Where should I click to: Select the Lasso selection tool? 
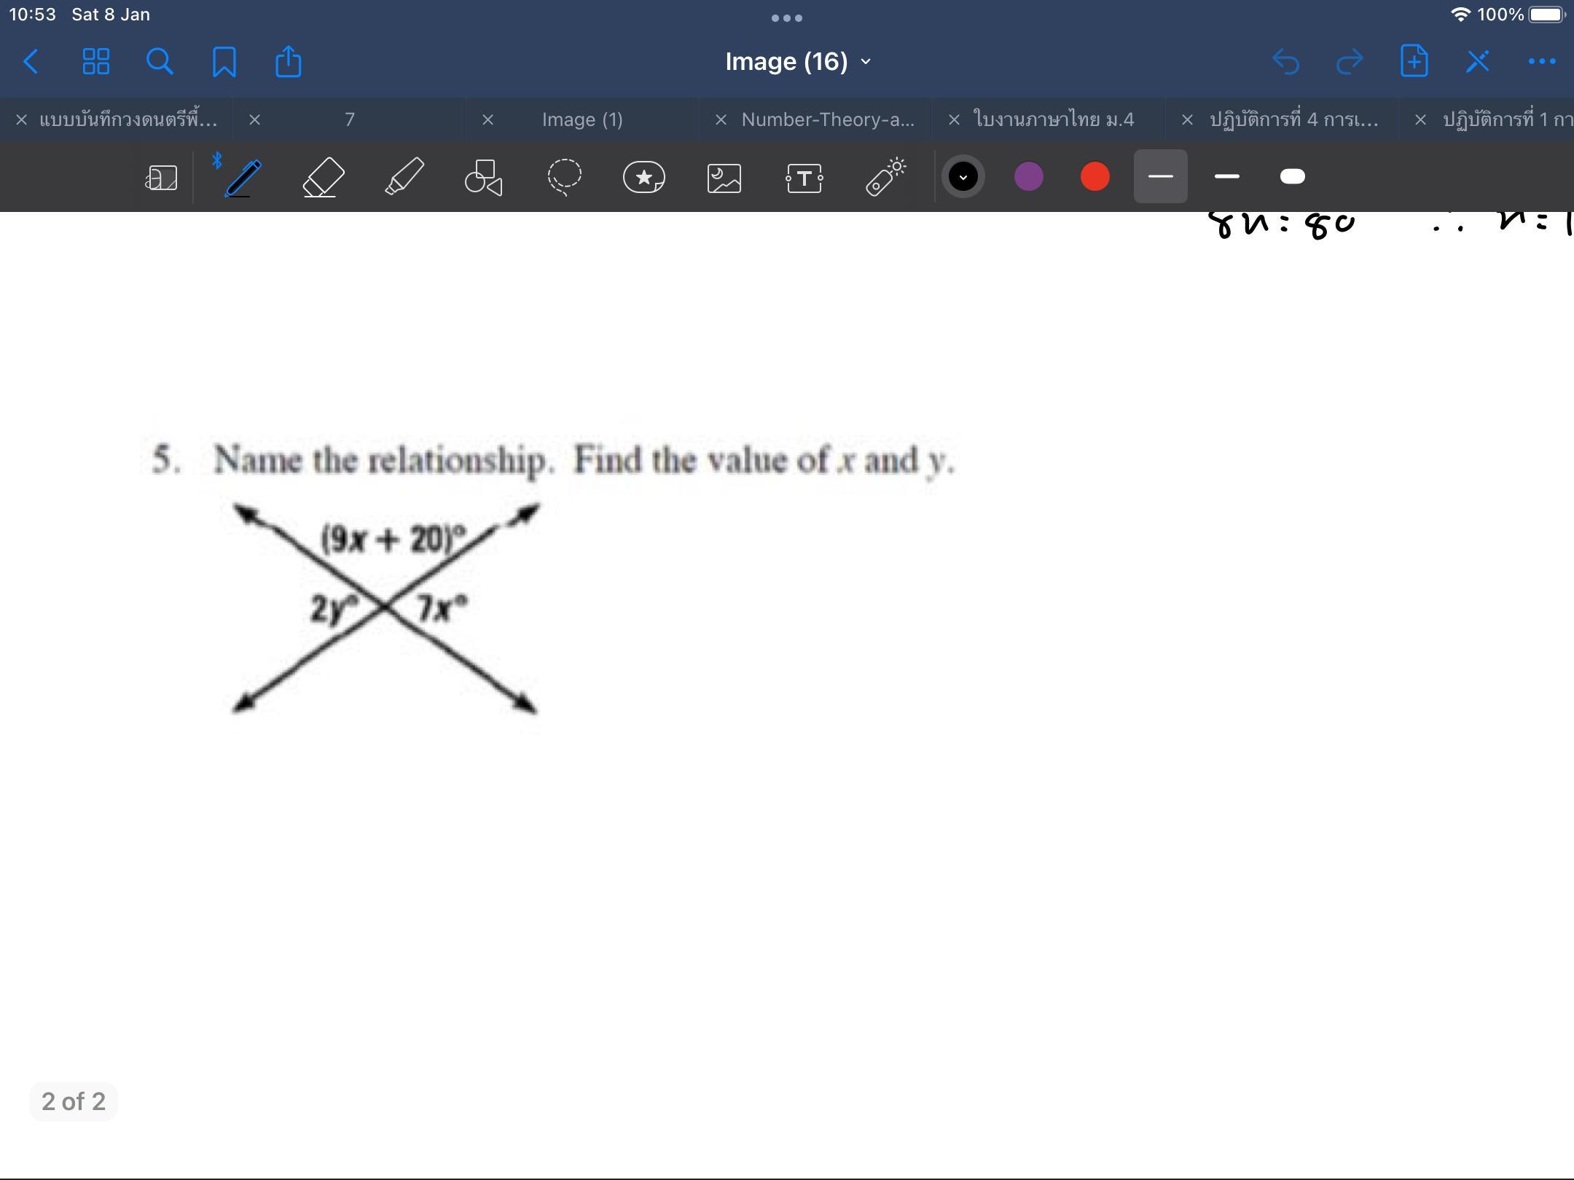click(564, 177)
